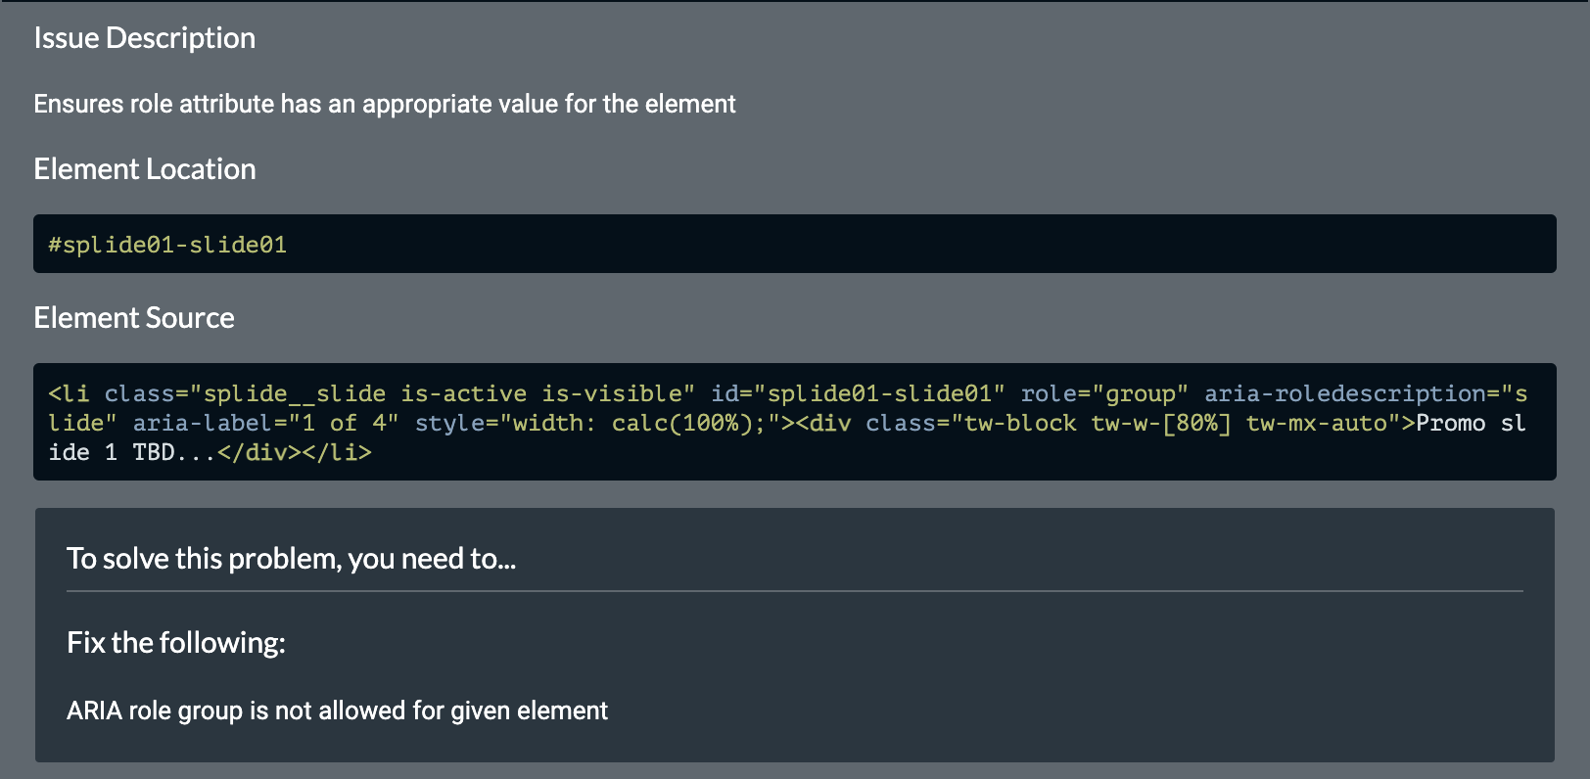Click the divider line under the solve heading
Image resolution: width=1590 pixels, height=779 pixels.
tap(794, 591)
